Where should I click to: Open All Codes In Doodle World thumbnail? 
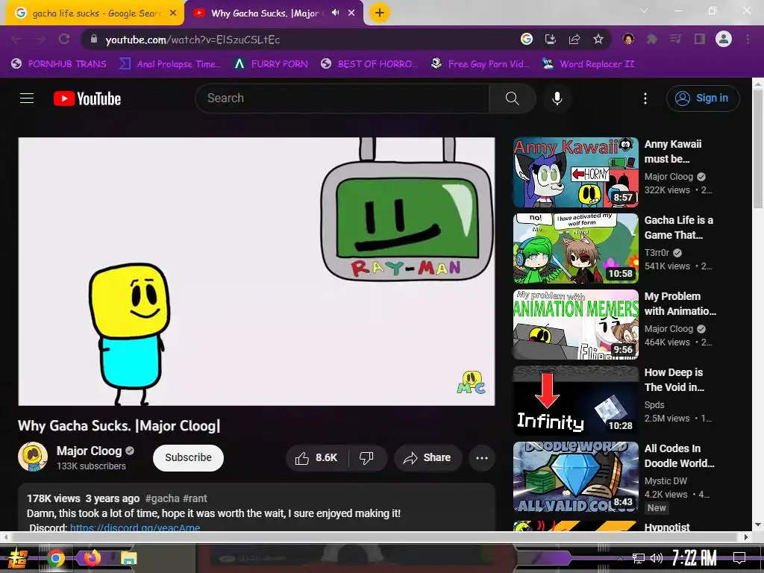(576, 477)
